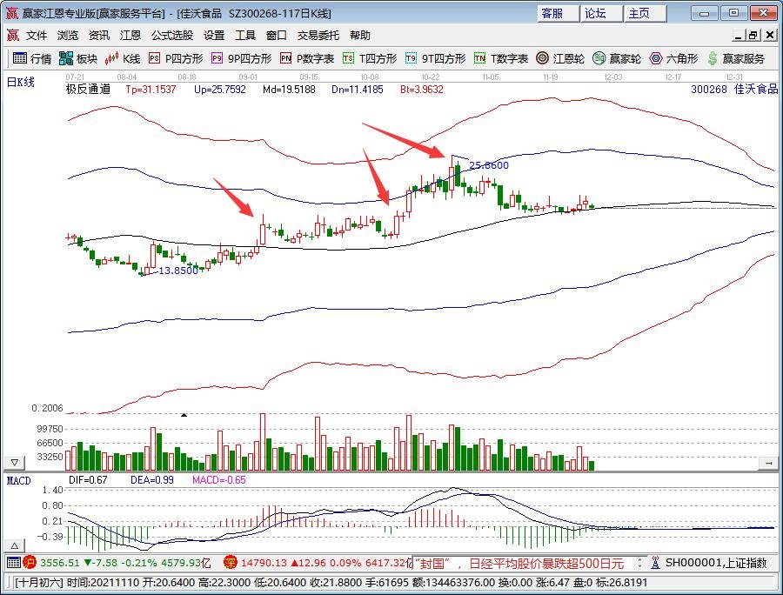Click the 论坛 forum button
The height and width of the screenshot is (595, 783).
point(601,13)
